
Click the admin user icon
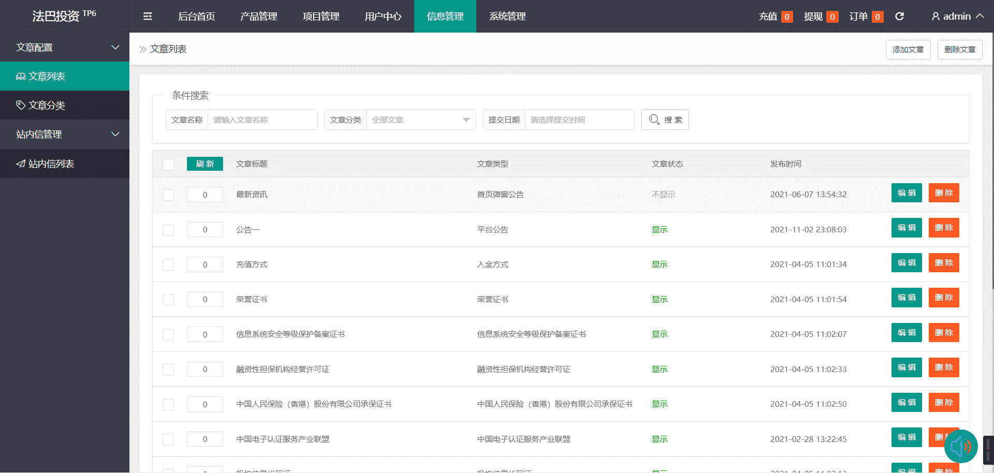935,17
